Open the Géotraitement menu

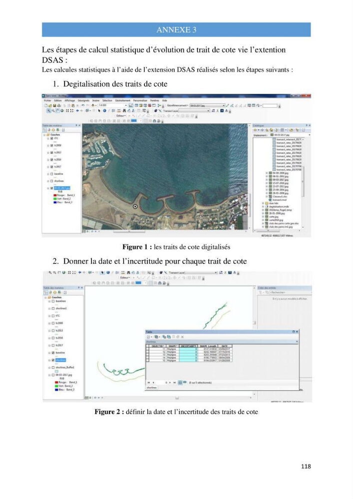[x=122, y=101]
